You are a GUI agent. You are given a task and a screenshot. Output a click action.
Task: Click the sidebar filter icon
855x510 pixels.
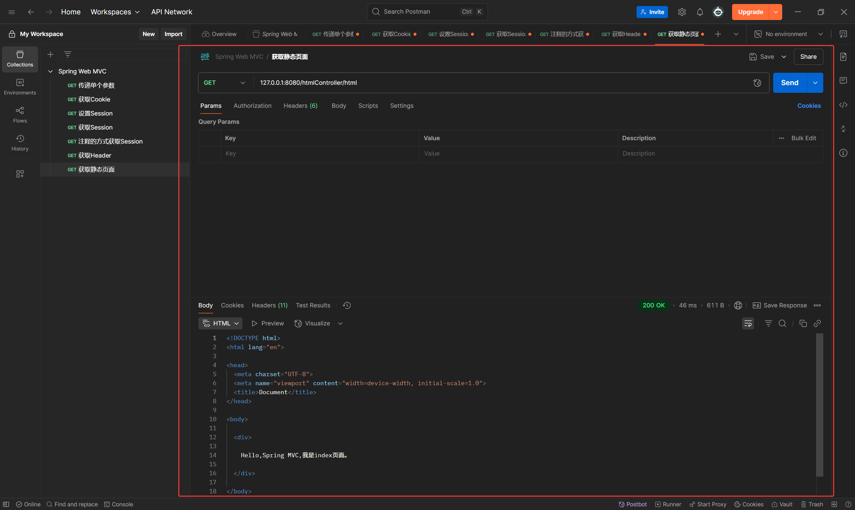(x=68, y=54)
